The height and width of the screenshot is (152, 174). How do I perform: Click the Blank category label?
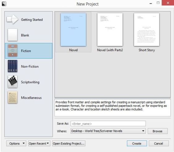point(25,35)
